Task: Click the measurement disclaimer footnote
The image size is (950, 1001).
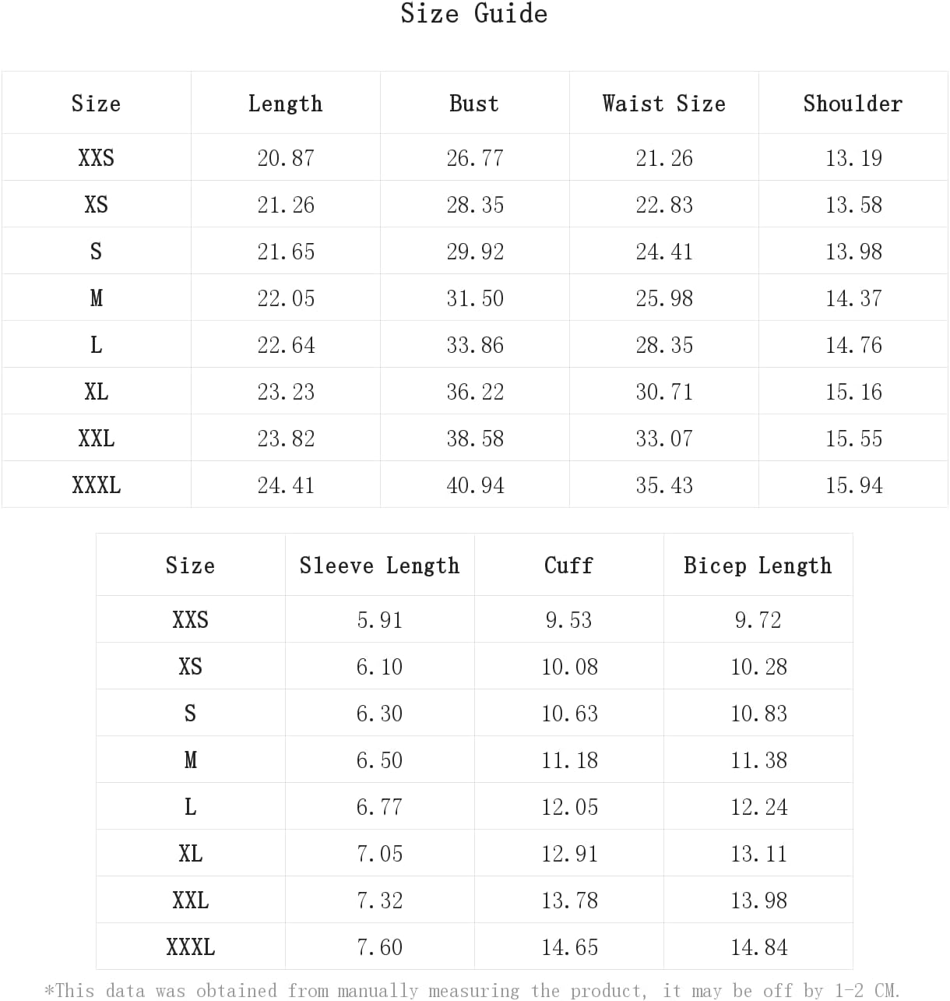Action: pyautogui.click(x=473, y=990)
